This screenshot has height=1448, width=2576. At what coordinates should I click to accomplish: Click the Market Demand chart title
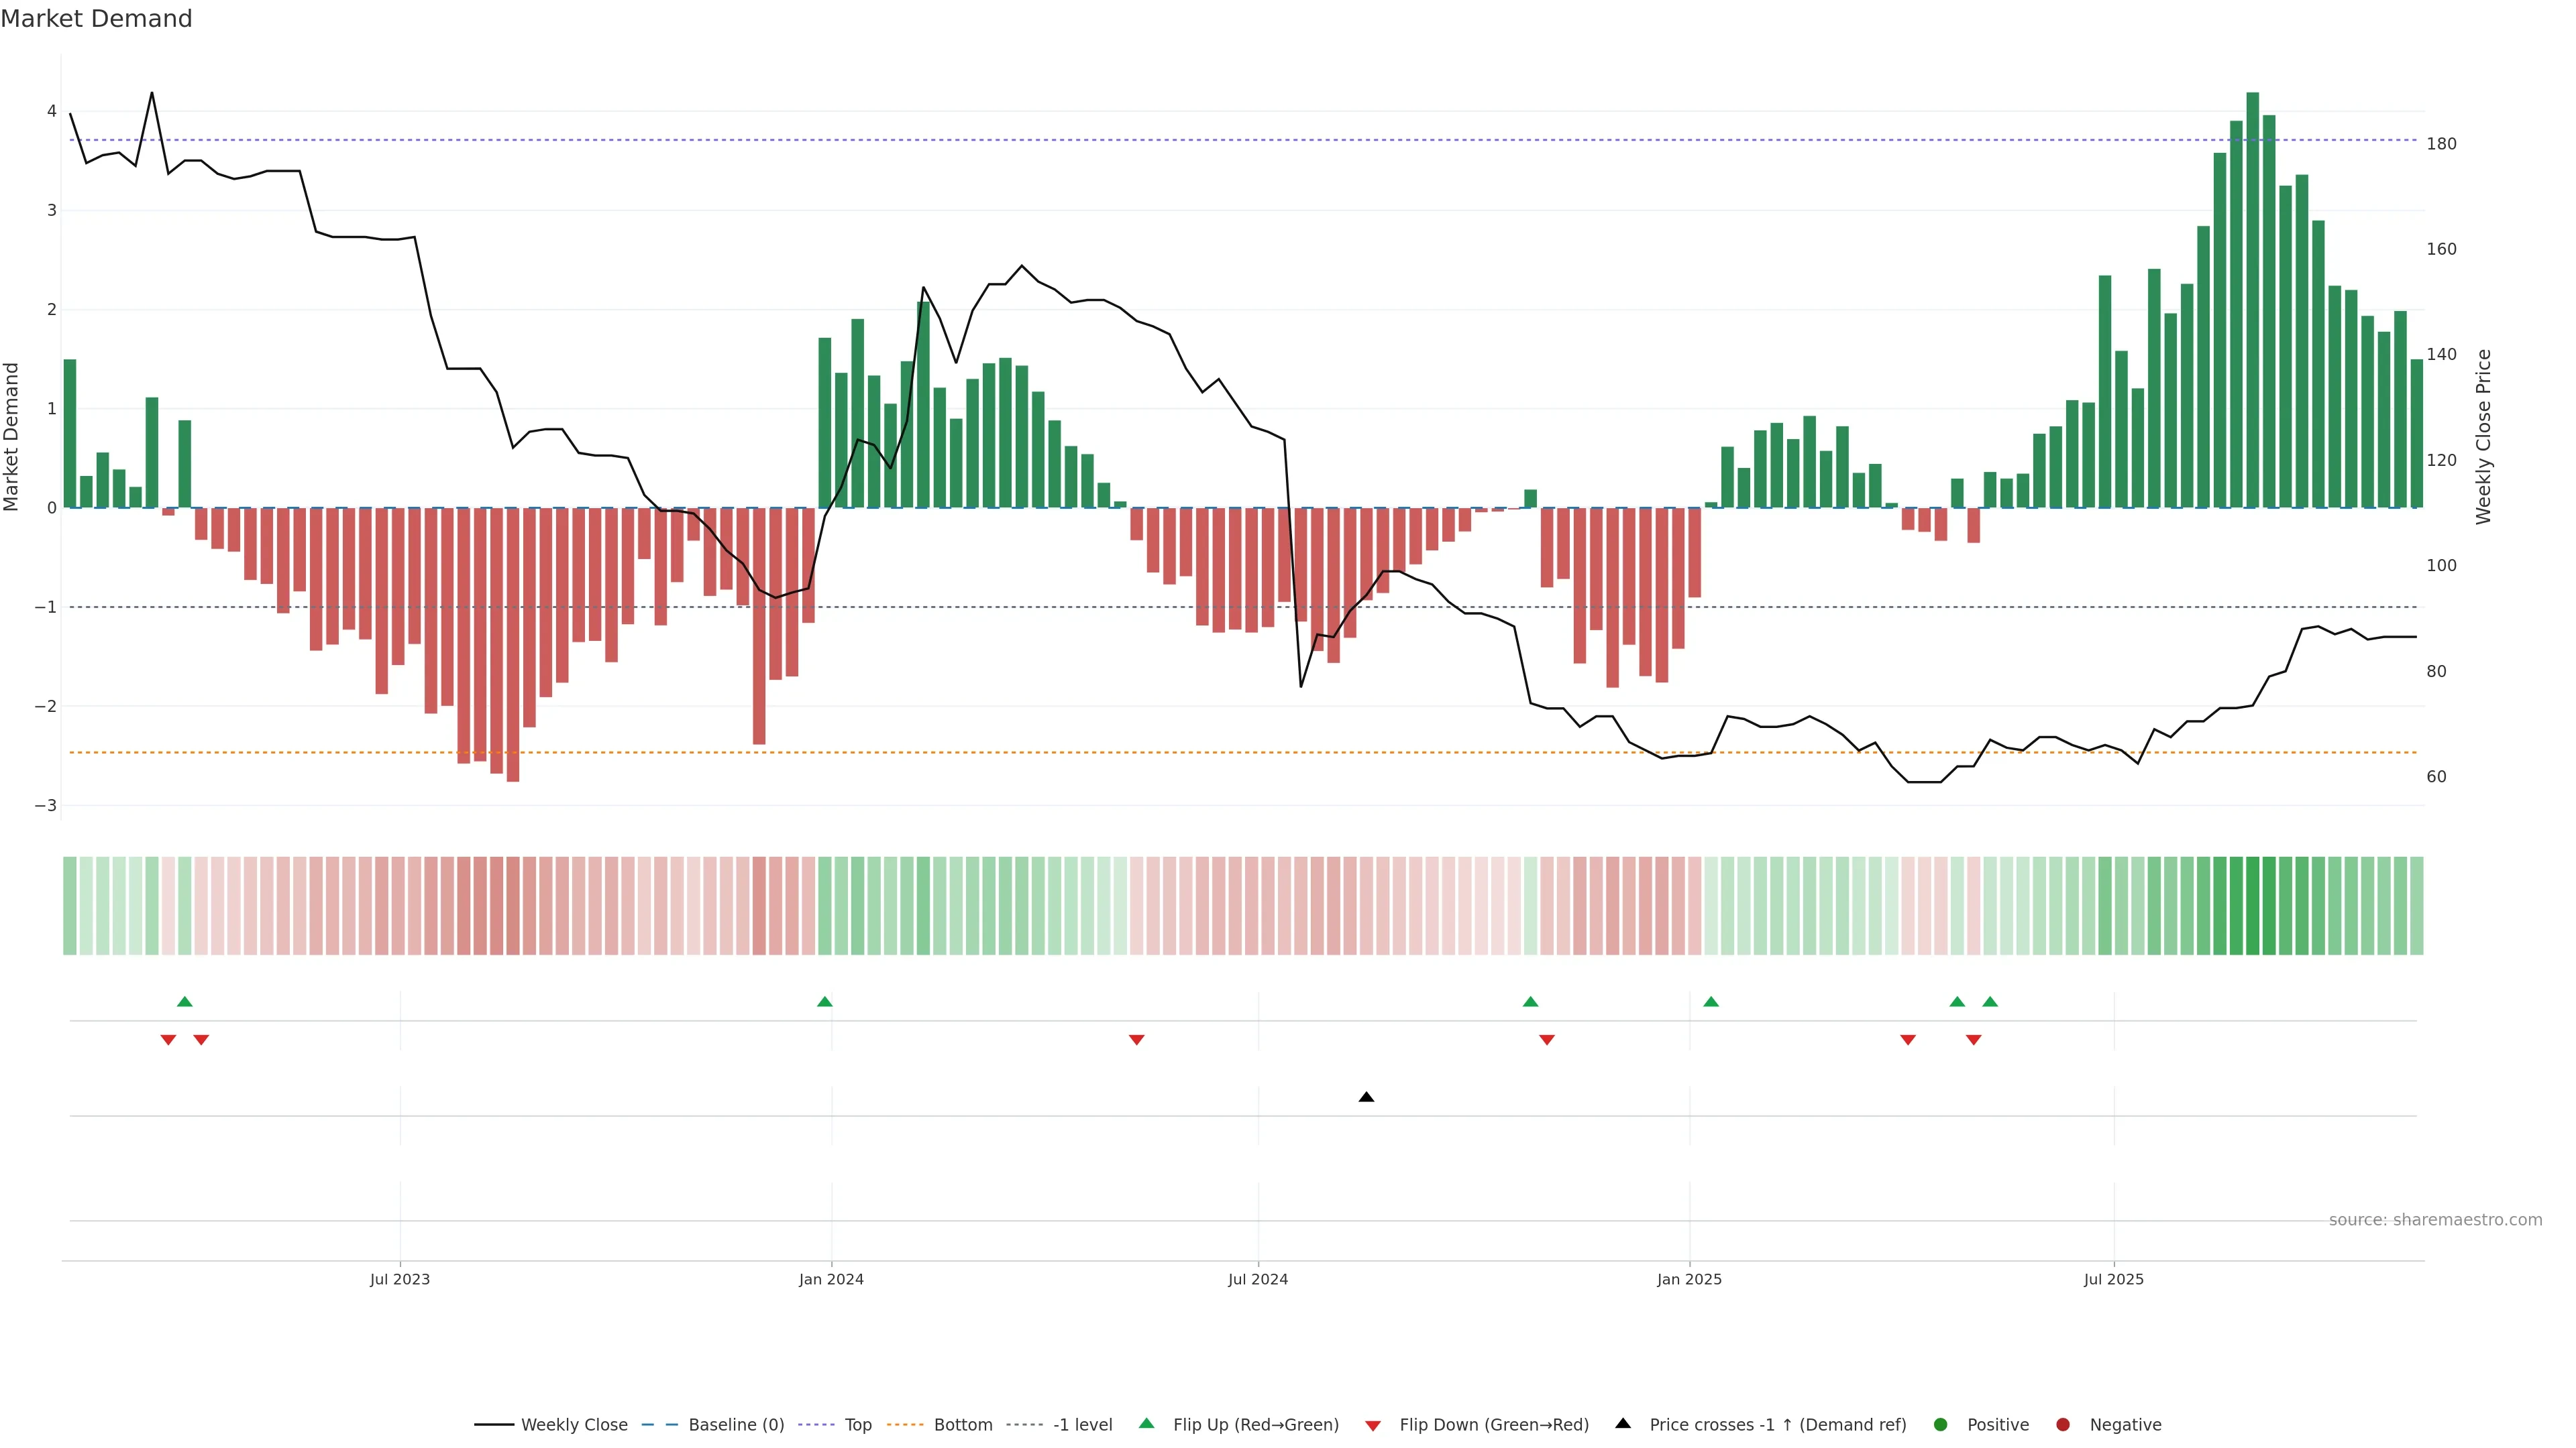[x=96, y=19]
